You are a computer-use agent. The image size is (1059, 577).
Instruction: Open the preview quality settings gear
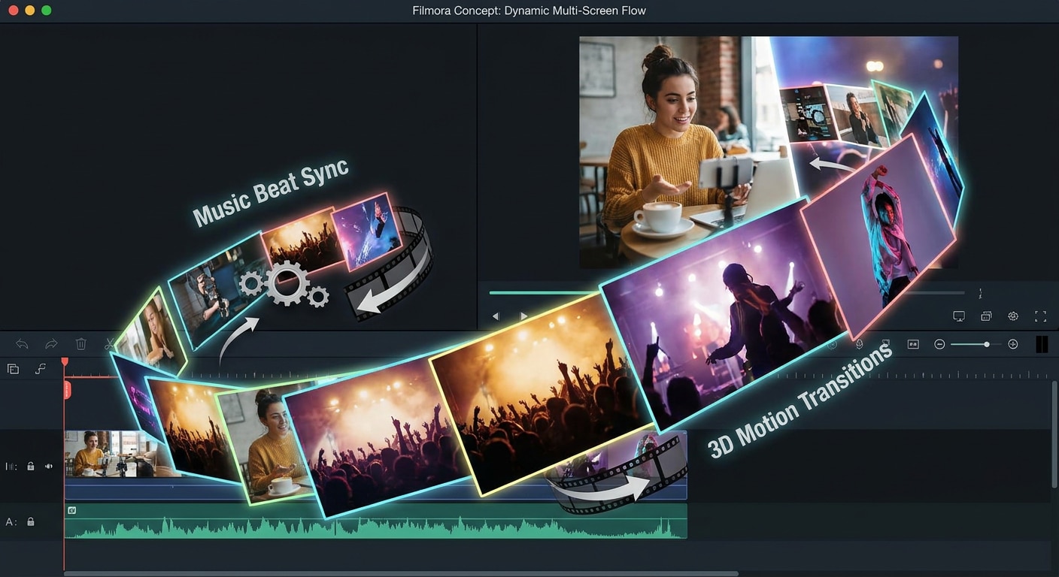point(1013,316)
